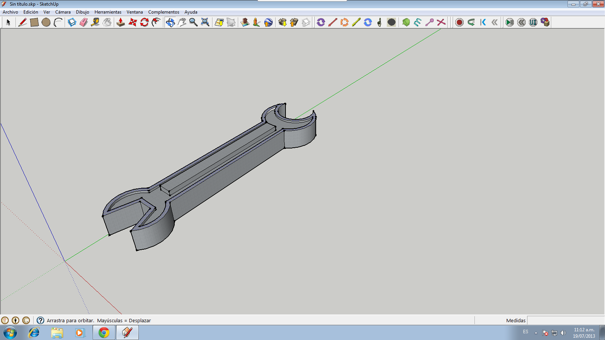605x340 pixels.
Task: Open the Ver menu
Action: tap(47, 12)
